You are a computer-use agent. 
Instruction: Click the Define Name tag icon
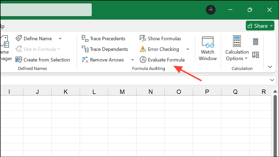(x=19, y=38)
